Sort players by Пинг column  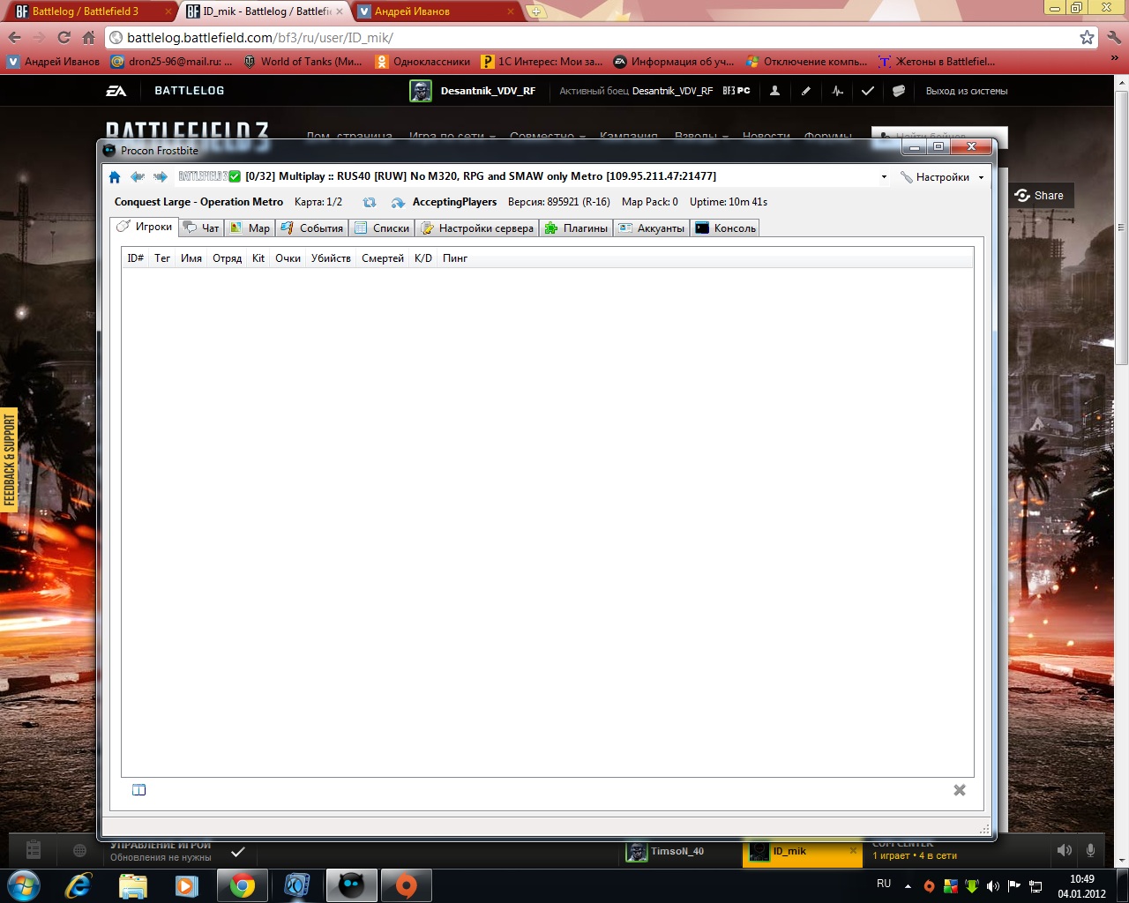pos(455,258)
